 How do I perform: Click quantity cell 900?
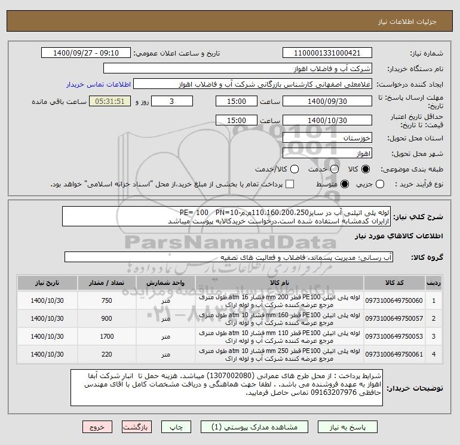(x=107, y=318)
